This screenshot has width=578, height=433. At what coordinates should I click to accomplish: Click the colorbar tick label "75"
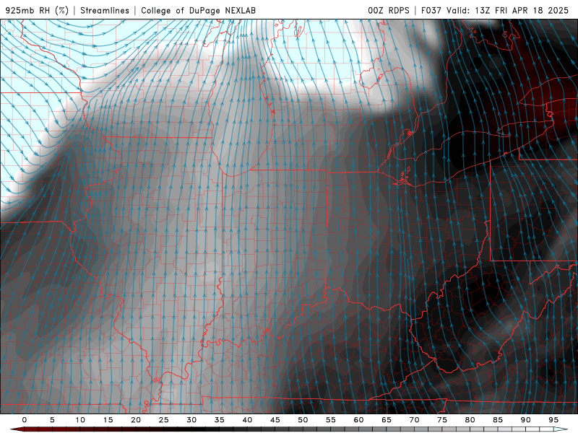[x=442, y=420]
